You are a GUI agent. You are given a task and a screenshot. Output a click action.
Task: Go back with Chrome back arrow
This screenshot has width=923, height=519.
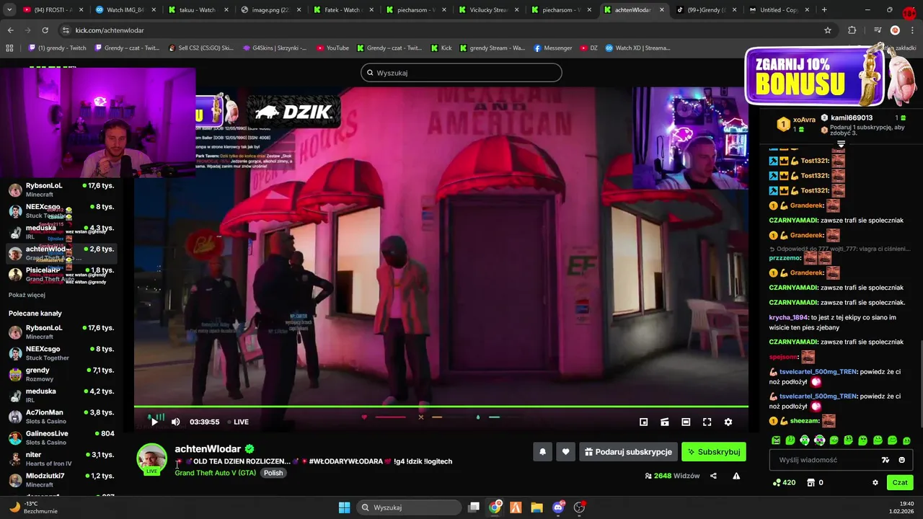tap(10, 30)
